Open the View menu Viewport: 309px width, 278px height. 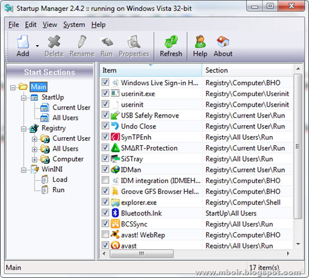50,25
